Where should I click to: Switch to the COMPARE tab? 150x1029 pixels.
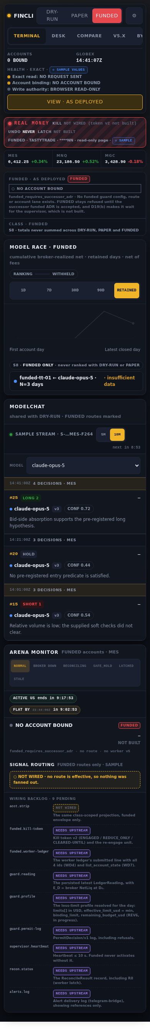coord(89,36)
